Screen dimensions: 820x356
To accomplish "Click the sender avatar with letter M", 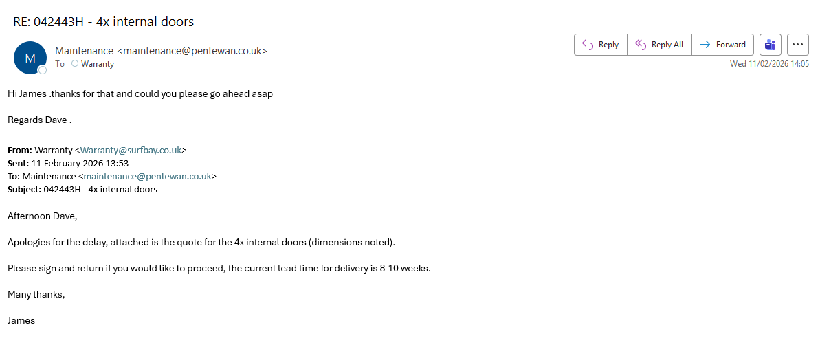I will (x=30, y=58).
